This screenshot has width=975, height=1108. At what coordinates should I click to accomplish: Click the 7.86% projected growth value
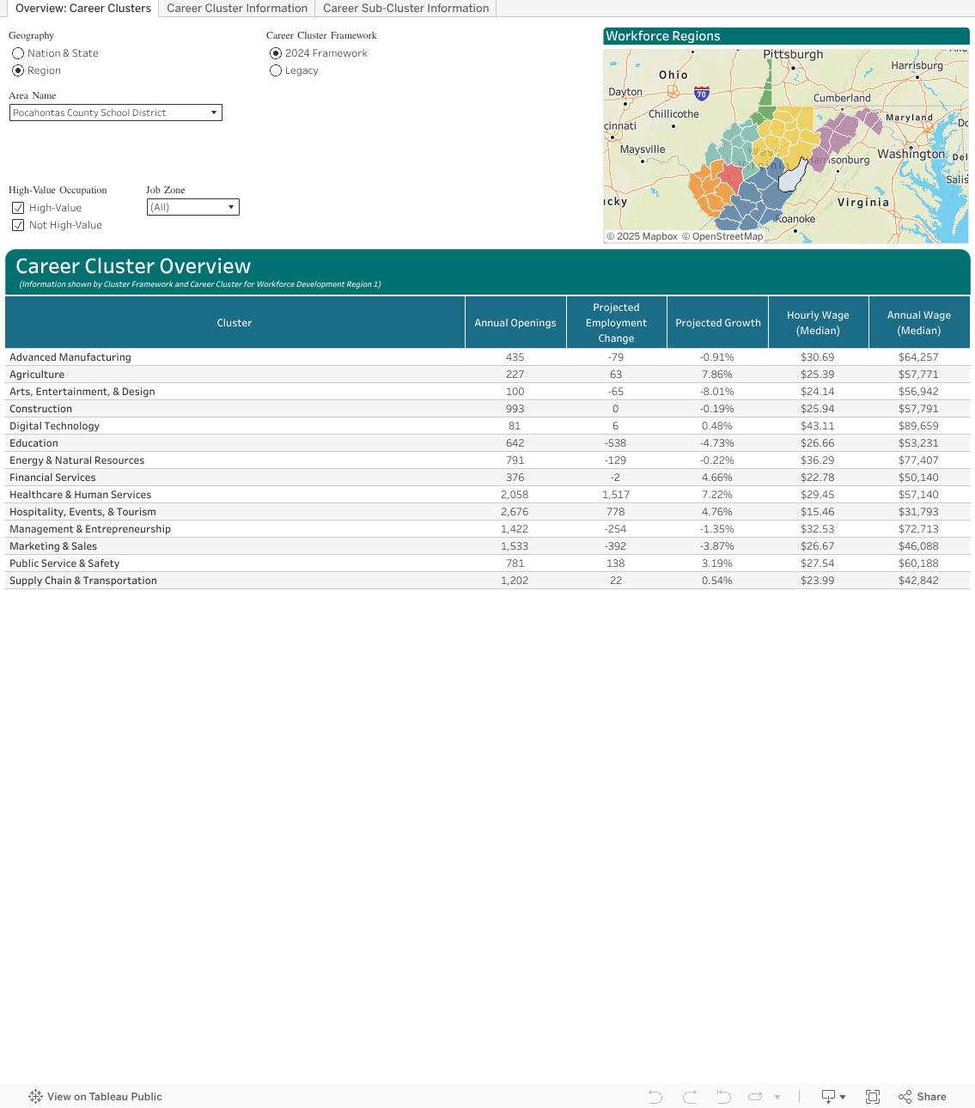click(x=717, y=374)
